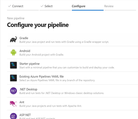The height and width of the screenshot is (119, 138).
Task: Click the pink Ant icon
Action: (14, 104)
